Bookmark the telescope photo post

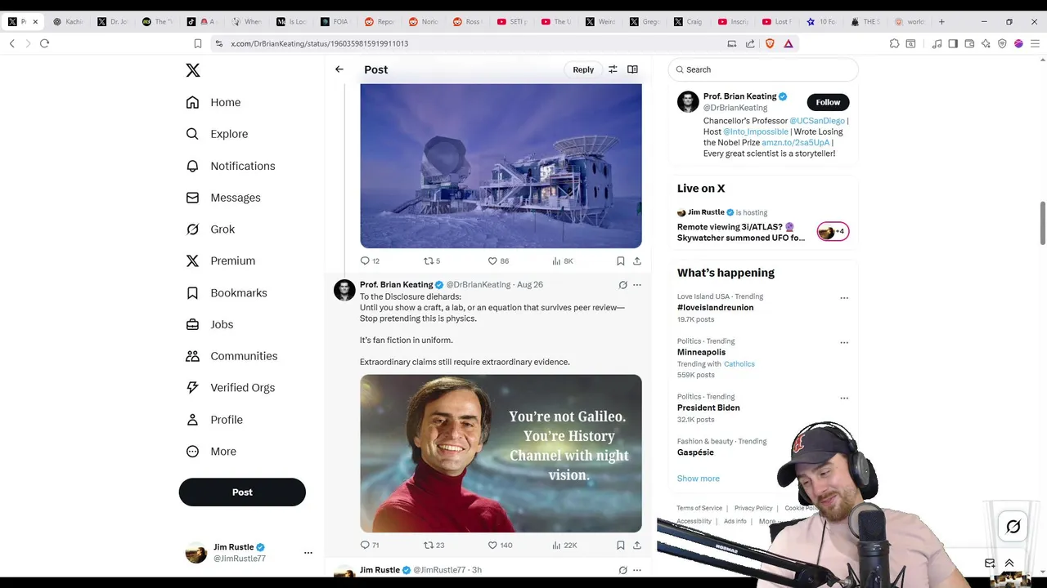coord(621,261)
